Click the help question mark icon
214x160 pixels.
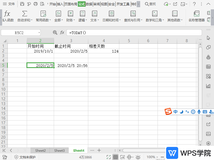point(194,4)
